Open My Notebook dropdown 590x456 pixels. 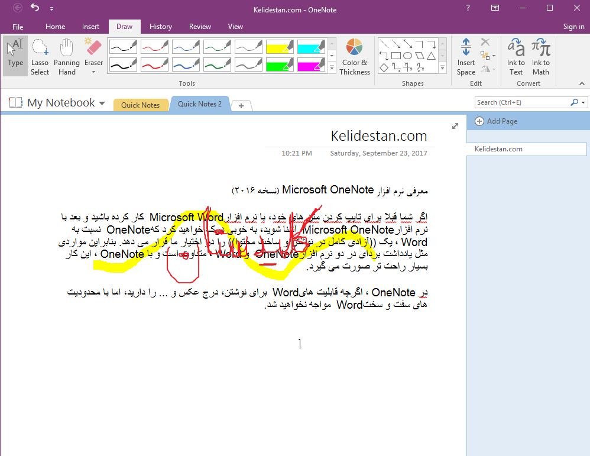[102, 103]
